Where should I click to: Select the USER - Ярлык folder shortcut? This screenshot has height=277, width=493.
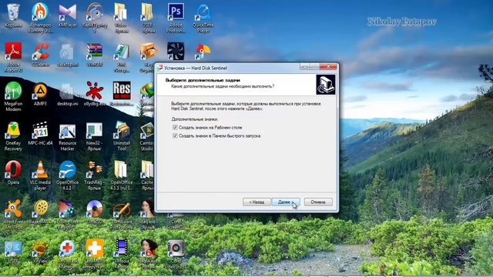click(148, 18)
